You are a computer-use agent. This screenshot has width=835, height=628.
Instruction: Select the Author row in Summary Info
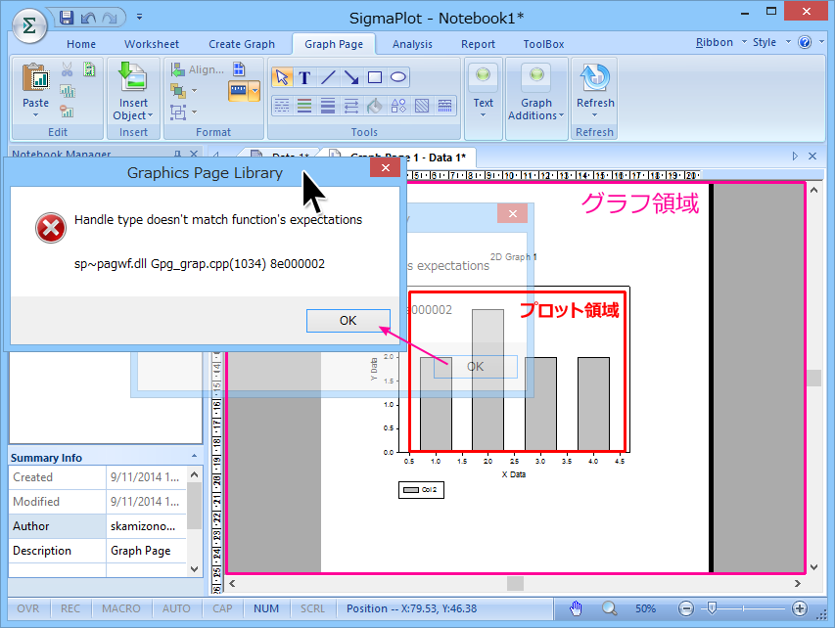pyautogui.click(x=98, y=526)
